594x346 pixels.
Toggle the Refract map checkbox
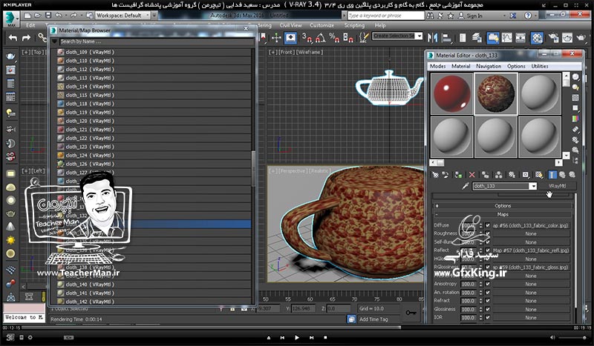488,301
